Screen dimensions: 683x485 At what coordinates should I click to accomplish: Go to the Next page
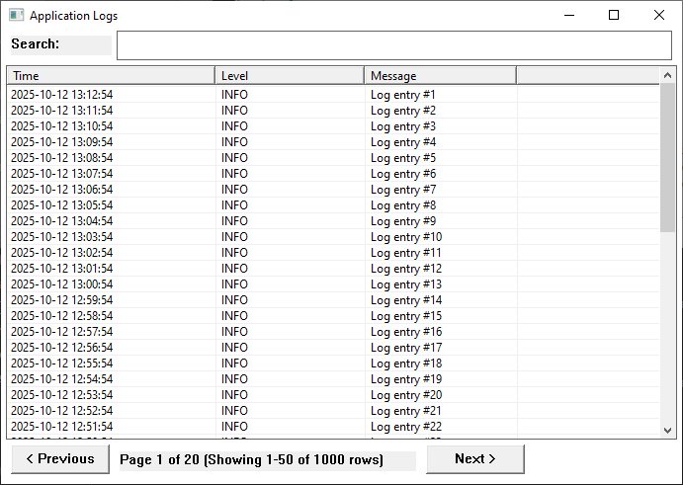tap(475, 459)
